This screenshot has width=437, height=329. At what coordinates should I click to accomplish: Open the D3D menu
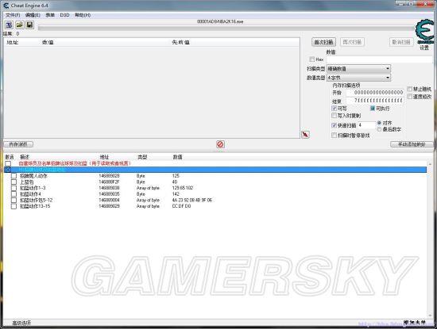(64, 15)
